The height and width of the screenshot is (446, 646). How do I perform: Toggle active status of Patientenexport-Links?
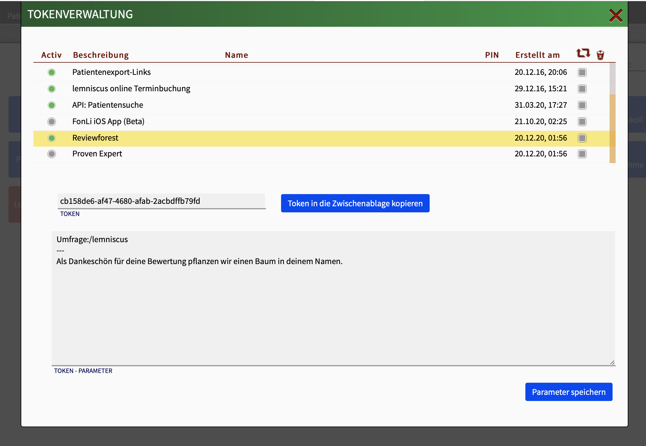pyautogui.click(x=52, y=72)
